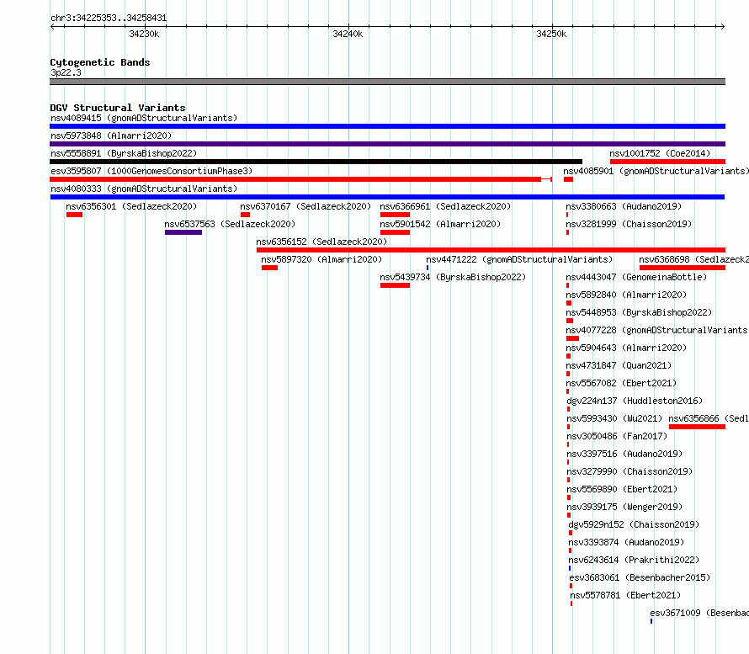Open the nsv6366961 Sedlazeck2020 variant
This screenshot has height=654, width=749.
[x=445, y=206]
